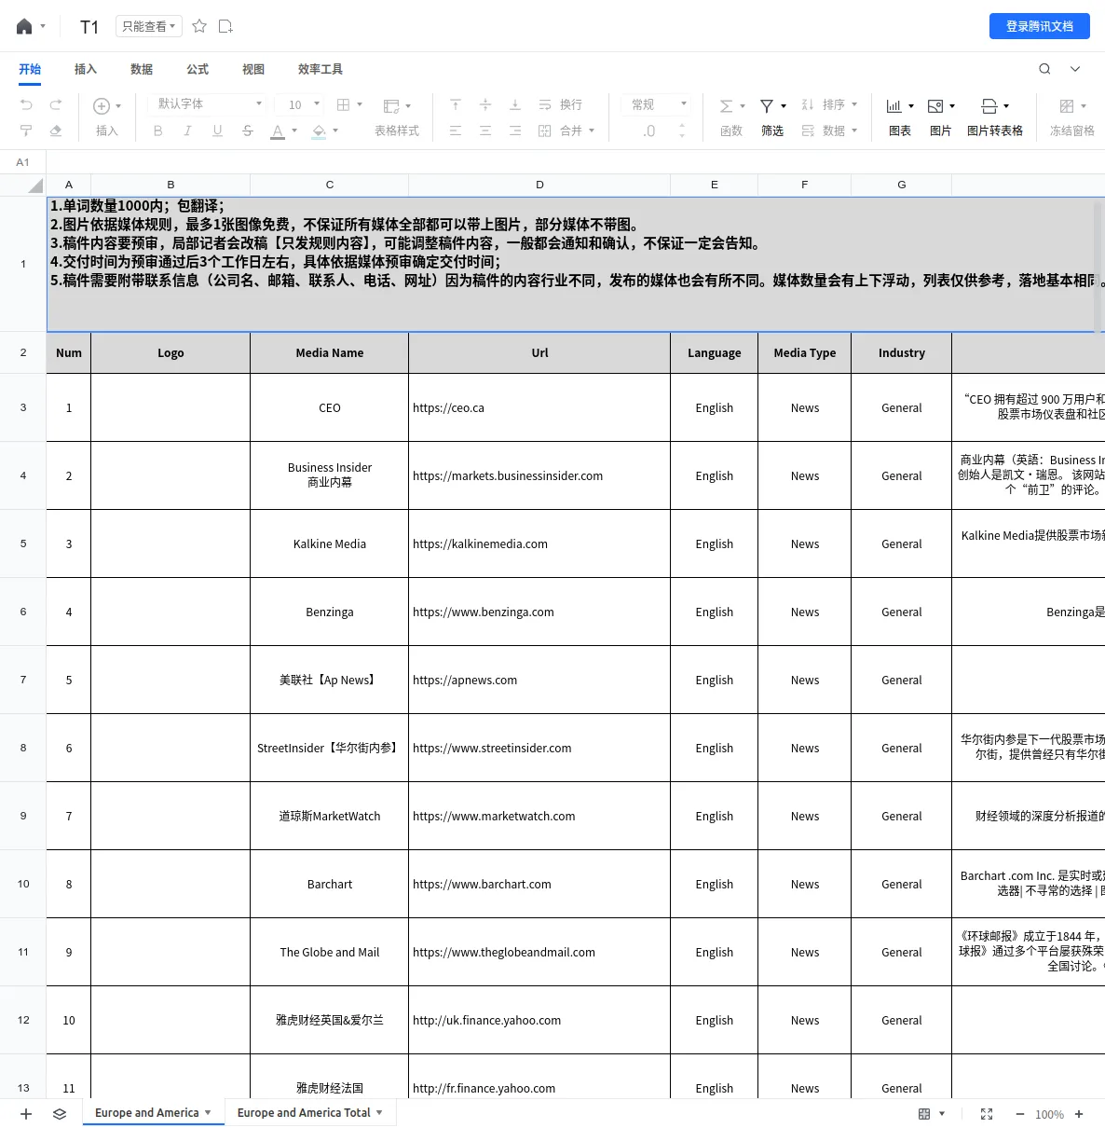Open the view mode dropdown in status bar

[932, 1114]
